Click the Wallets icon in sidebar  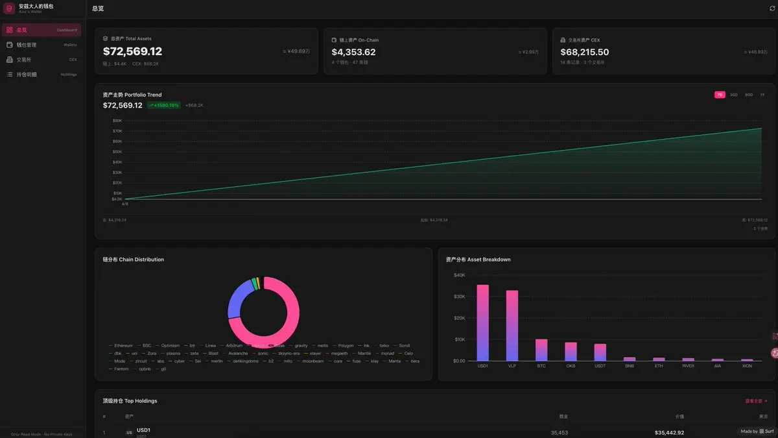pos(10,45)
